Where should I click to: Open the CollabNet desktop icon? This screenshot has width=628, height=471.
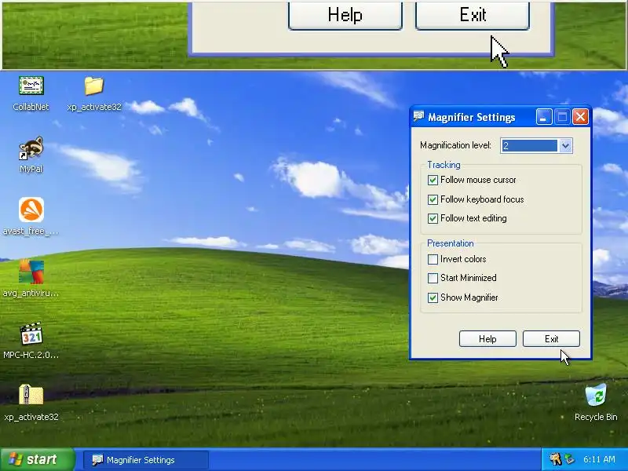tap(31, 86)
